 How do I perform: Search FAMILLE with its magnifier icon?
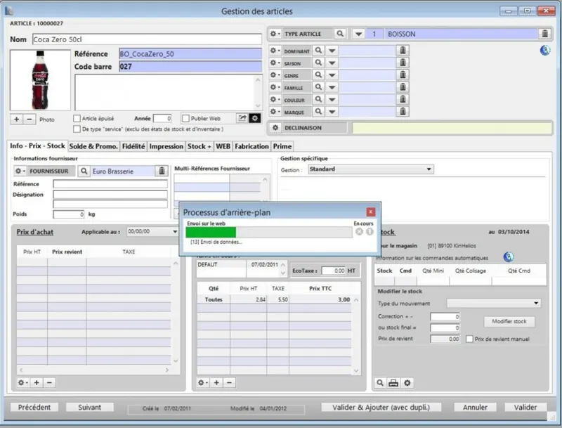[318, 87]
